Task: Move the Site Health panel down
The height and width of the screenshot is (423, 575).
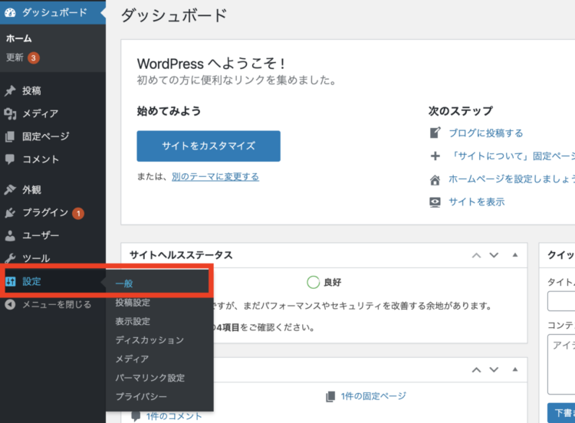Action: (494, 255)
